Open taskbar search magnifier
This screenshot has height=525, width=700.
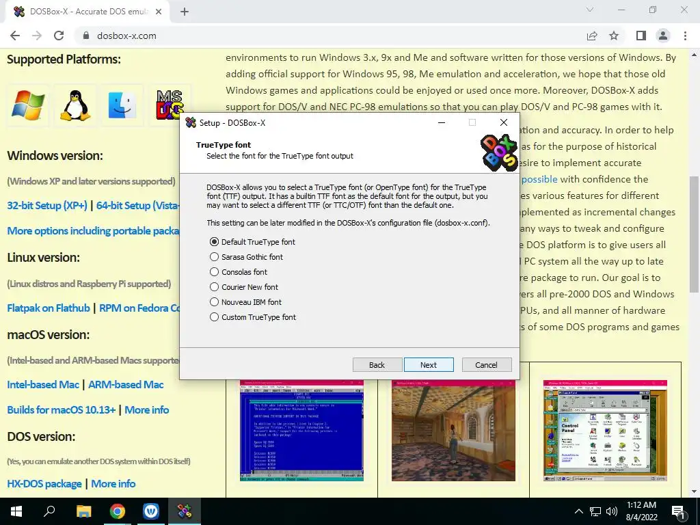coord(49,511)
